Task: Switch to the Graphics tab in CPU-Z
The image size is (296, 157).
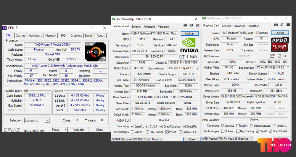Action: 76,35
